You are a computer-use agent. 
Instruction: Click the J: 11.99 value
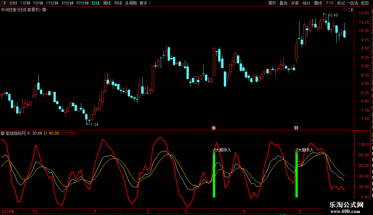(x=68, y=133)
